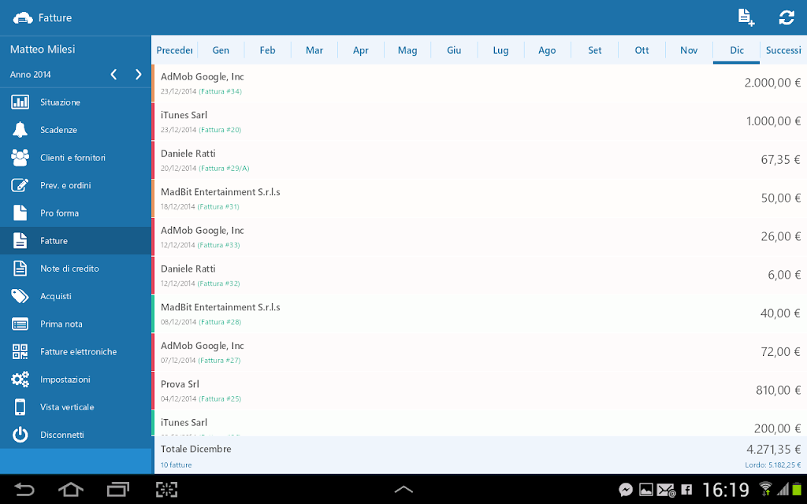
Task: Open the Acquisti menu label
Action: 56,296
